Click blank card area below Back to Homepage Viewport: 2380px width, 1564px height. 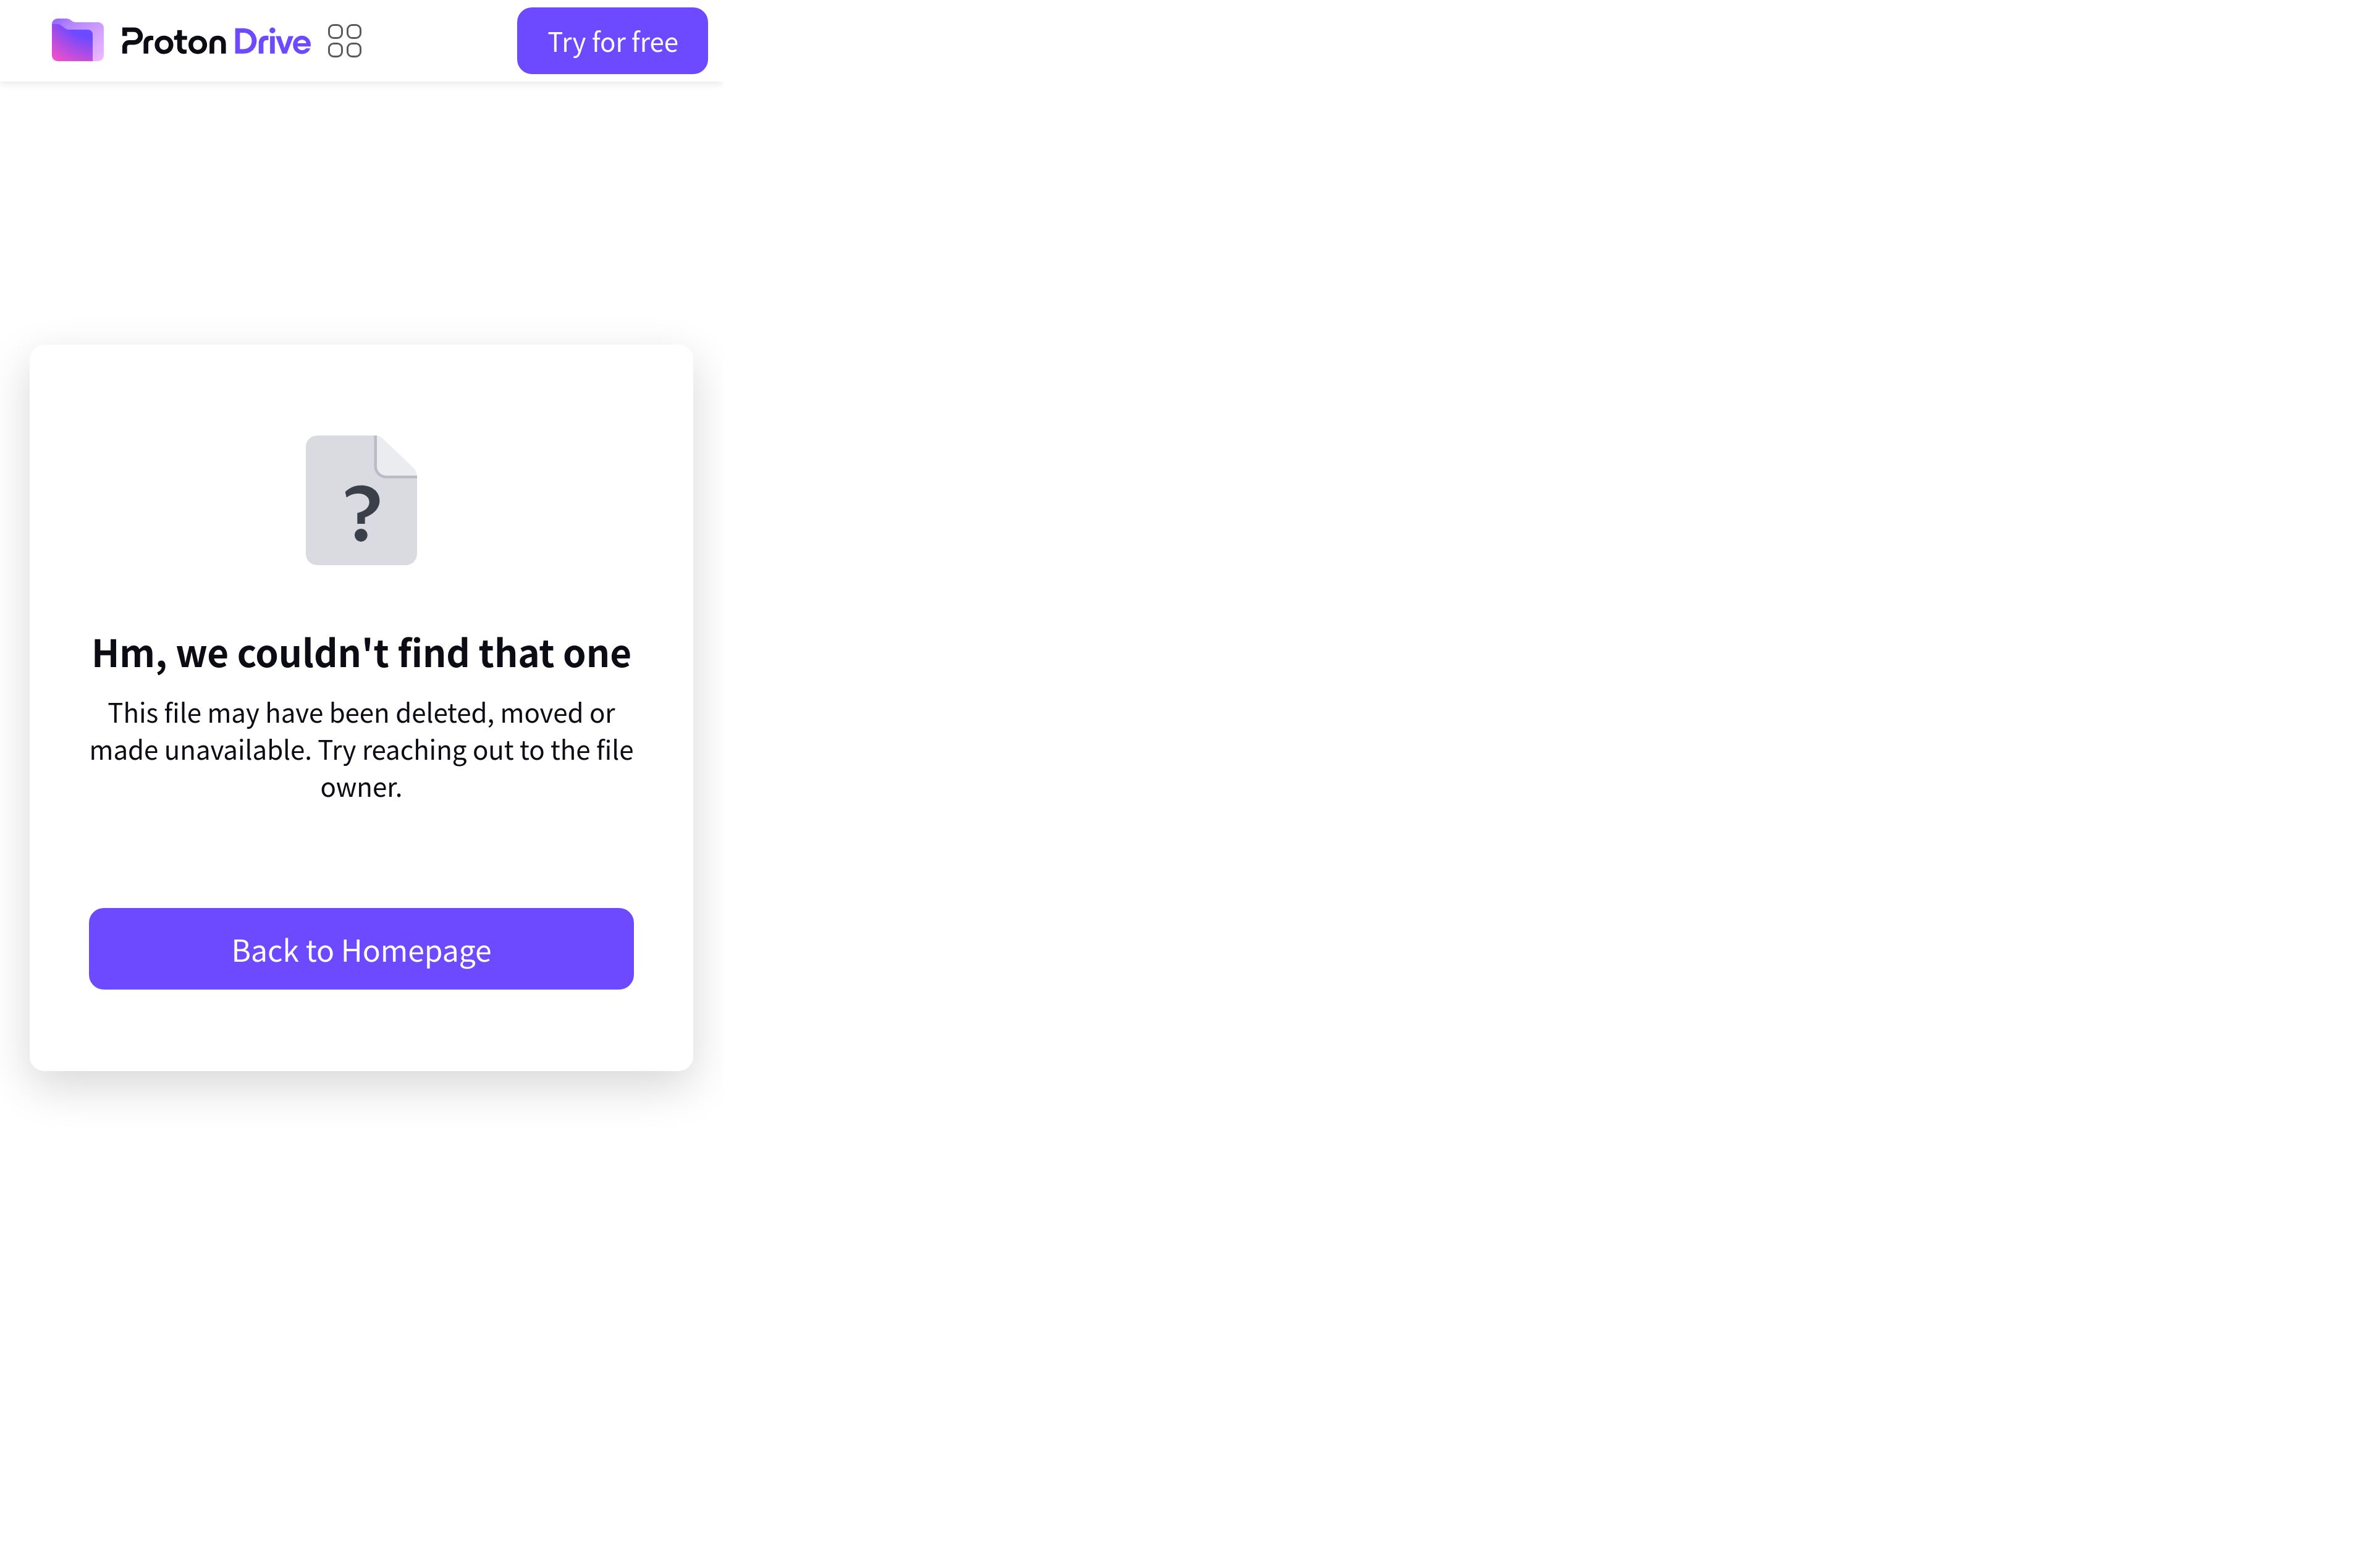coord(361,1030)
